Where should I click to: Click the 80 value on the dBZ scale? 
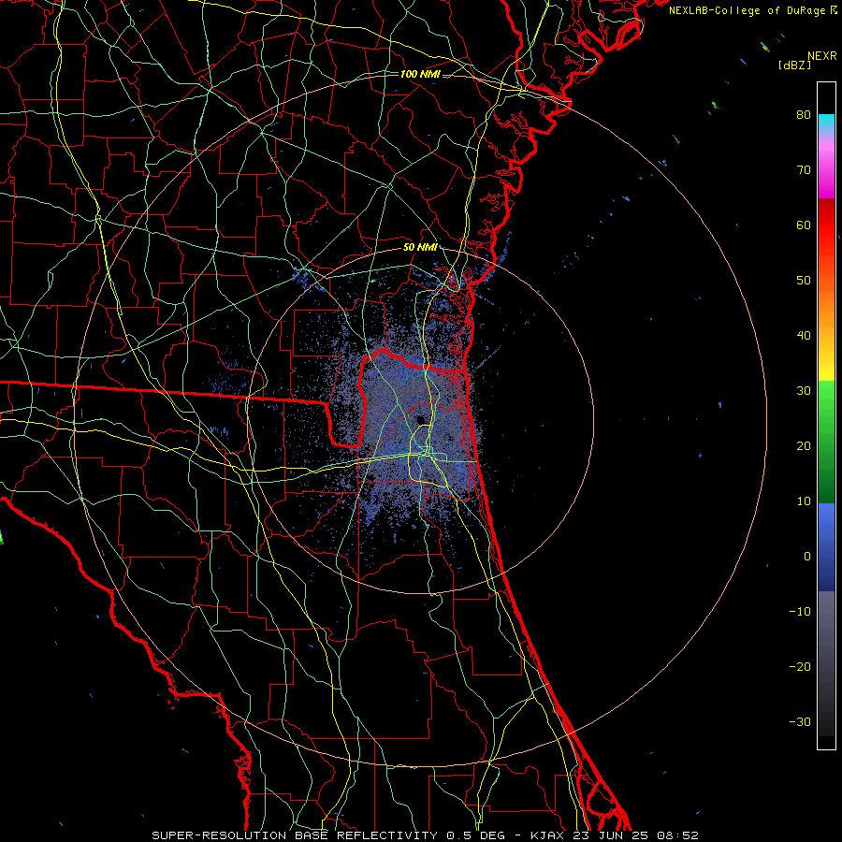pyautogui.click(x=804, y=114)
